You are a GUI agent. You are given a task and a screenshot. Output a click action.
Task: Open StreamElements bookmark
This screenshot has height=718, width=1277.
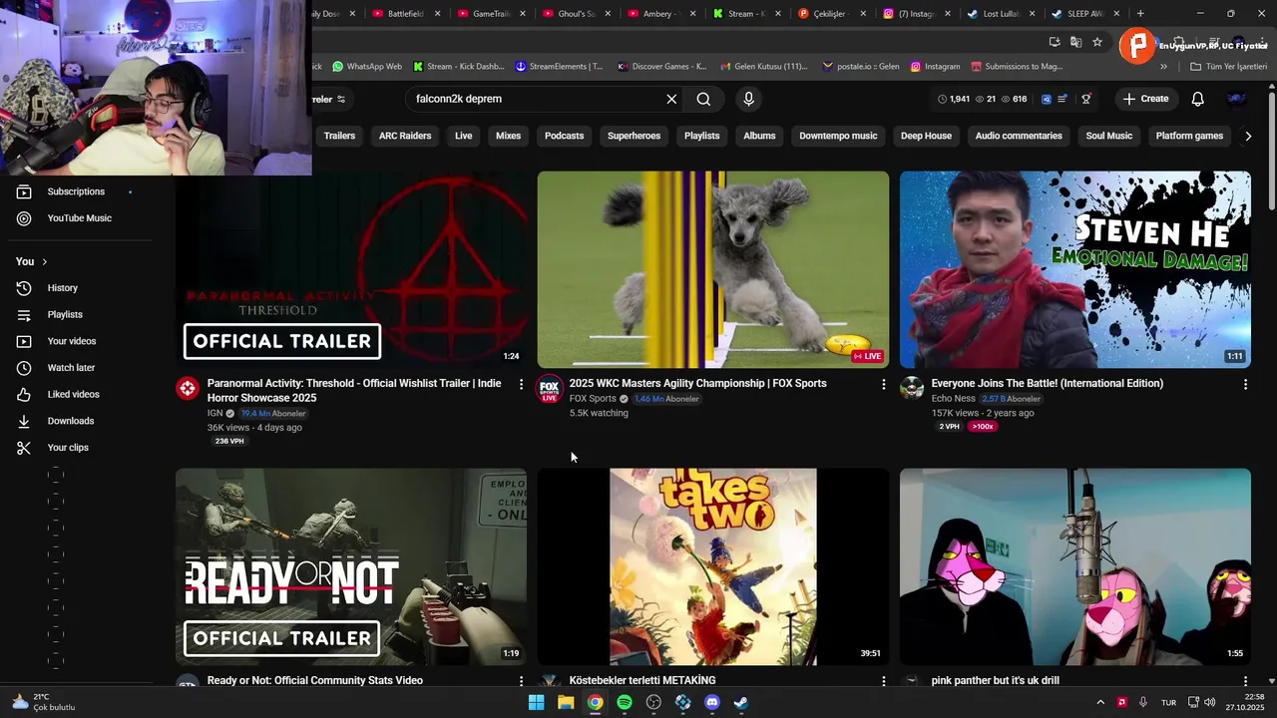pyautogui.click(x=559, y=67)
